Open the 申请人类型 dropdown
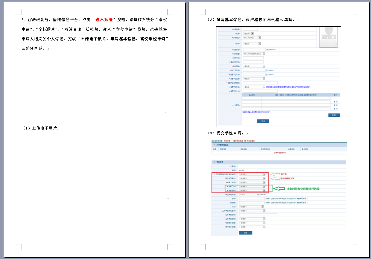Screen dimensions: 371x259 click(252, 182)
